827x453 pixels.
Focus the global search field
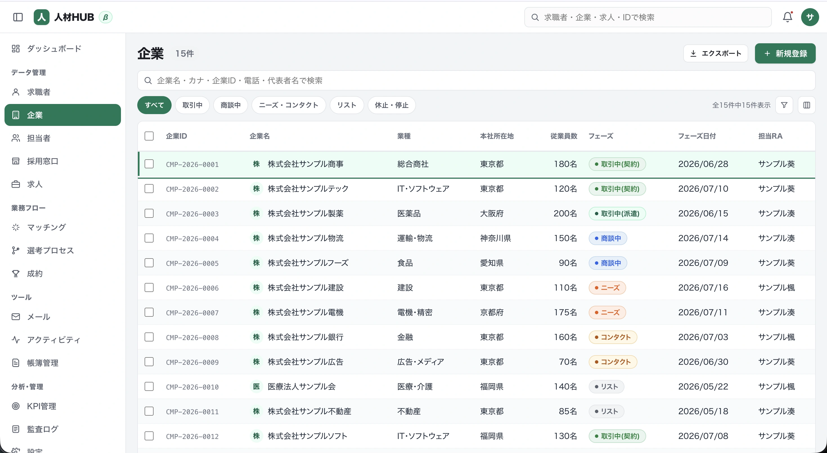point(648,17)
